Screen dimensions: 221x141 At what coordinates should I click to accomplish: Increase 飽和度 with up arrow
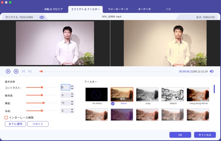72,94
